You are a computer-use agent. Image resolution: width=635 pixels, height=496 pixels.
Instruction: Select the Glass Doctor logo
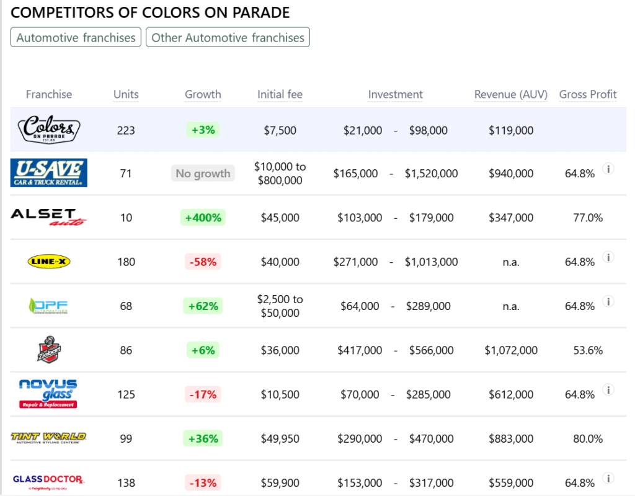click(x=48, y=482)
